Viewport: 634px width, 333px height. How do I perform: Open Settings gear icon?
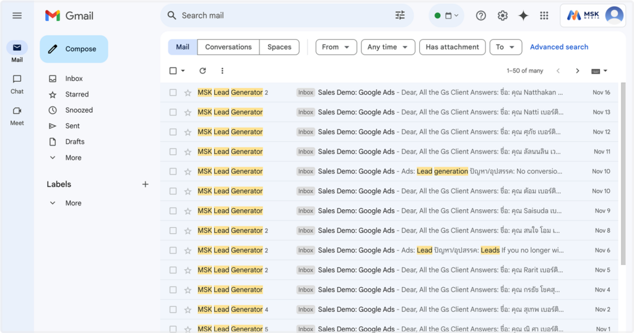(x=503, y=15)
